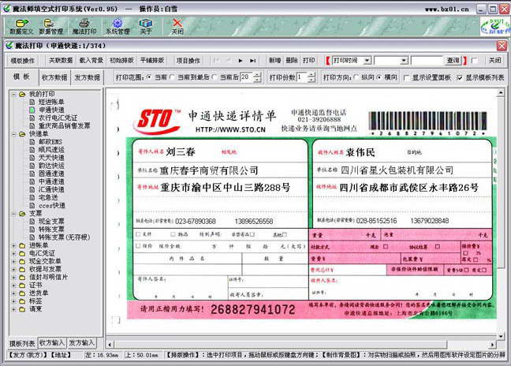Open 系统管理 gear icon

point(117,26)
